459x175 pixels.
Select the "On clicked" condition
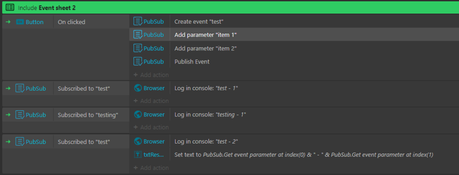tap(72, 22)
